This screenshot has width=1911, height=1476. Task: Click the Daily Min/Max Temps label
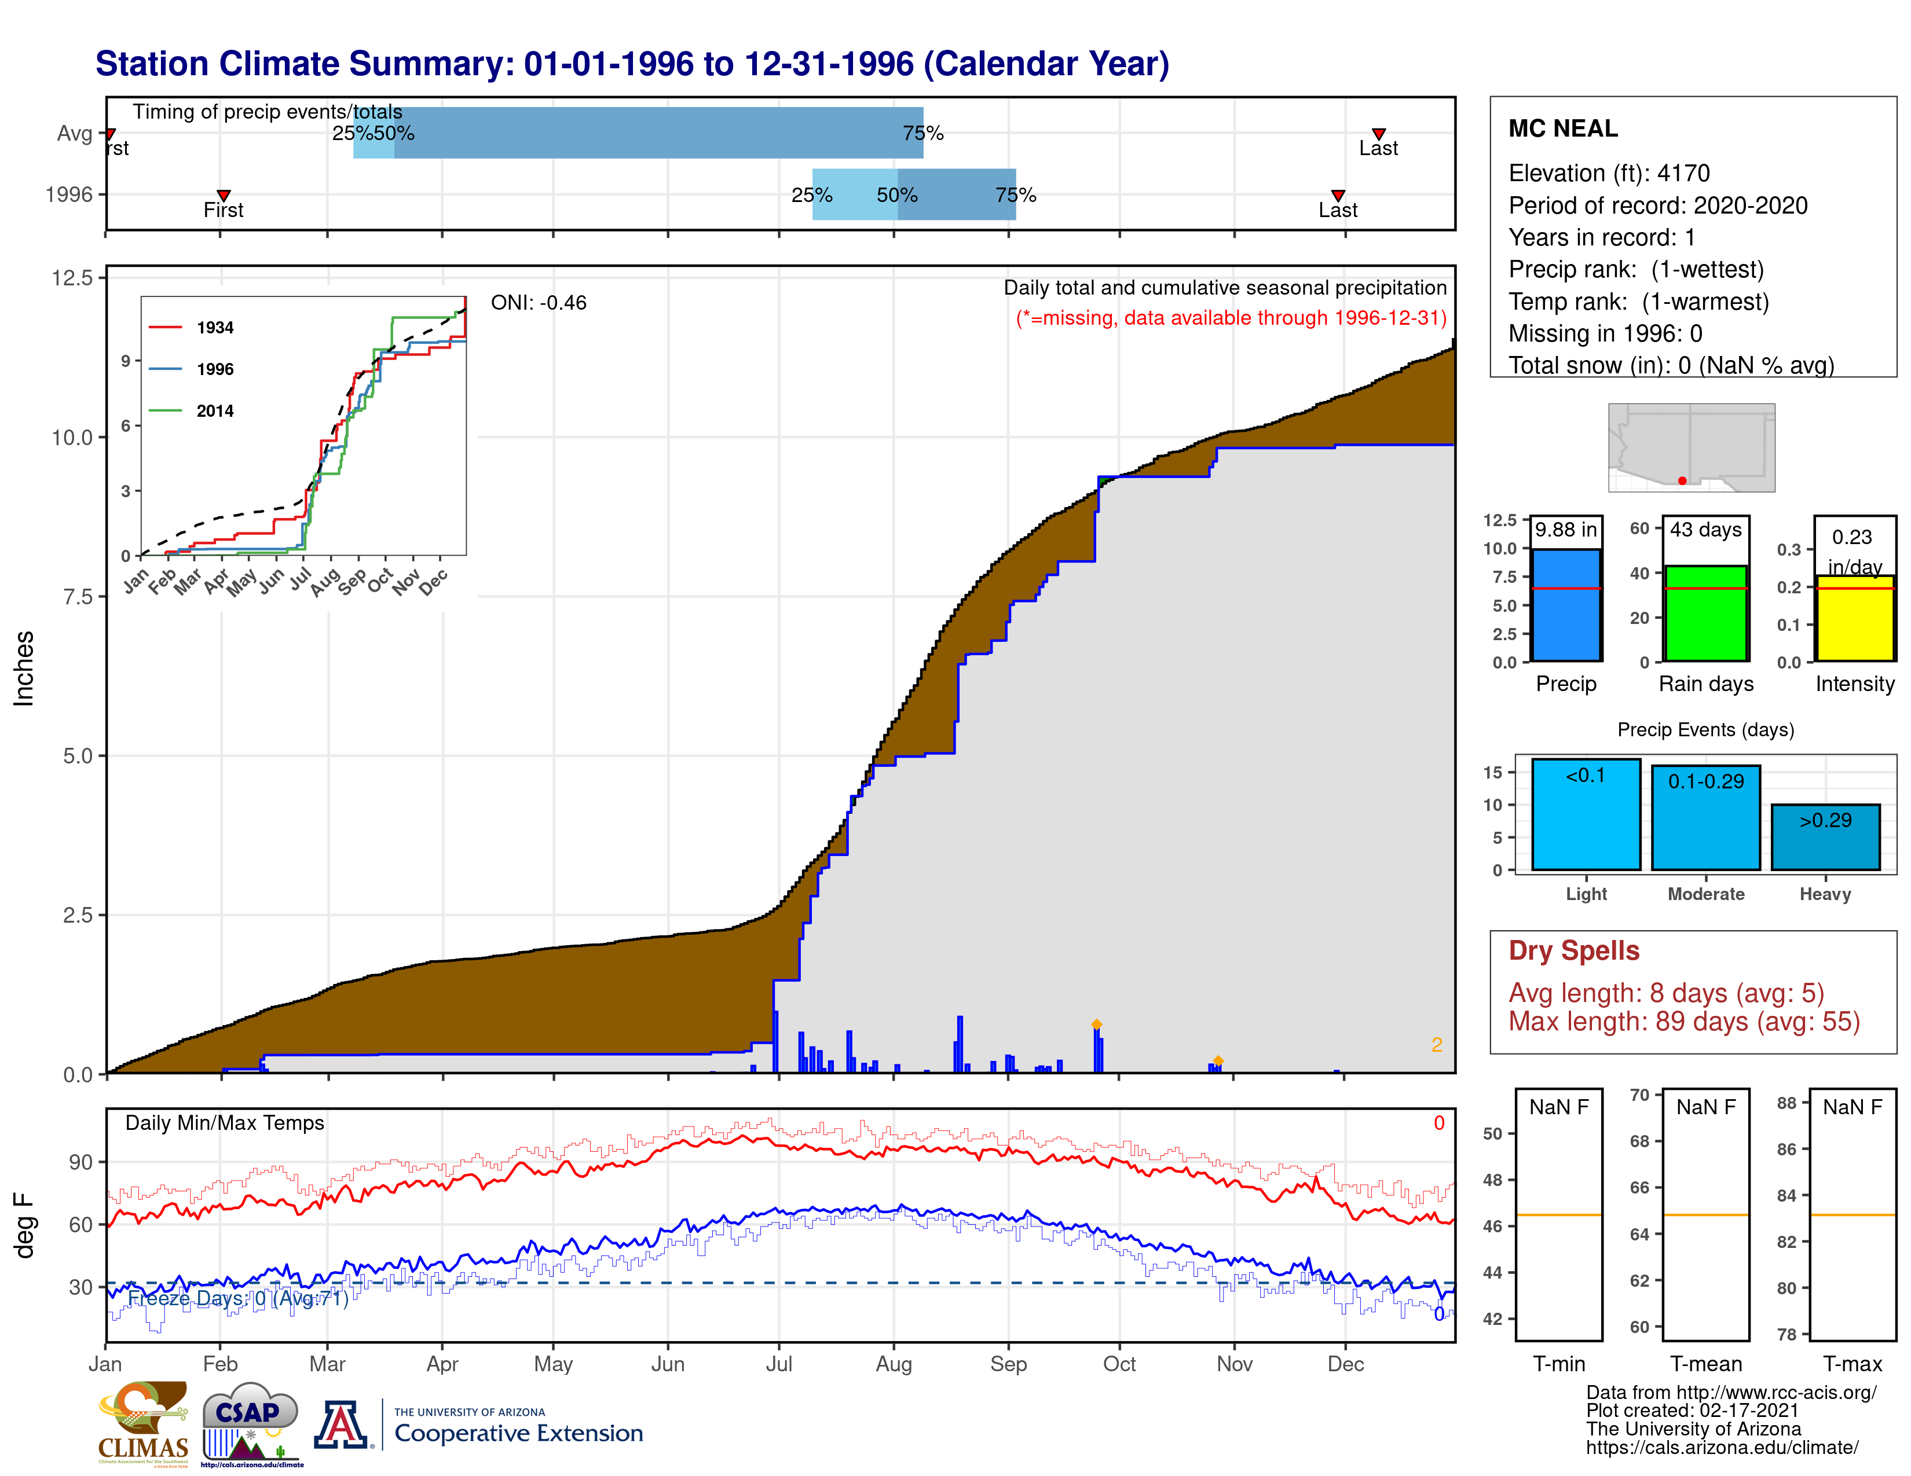coord(224,1123)
